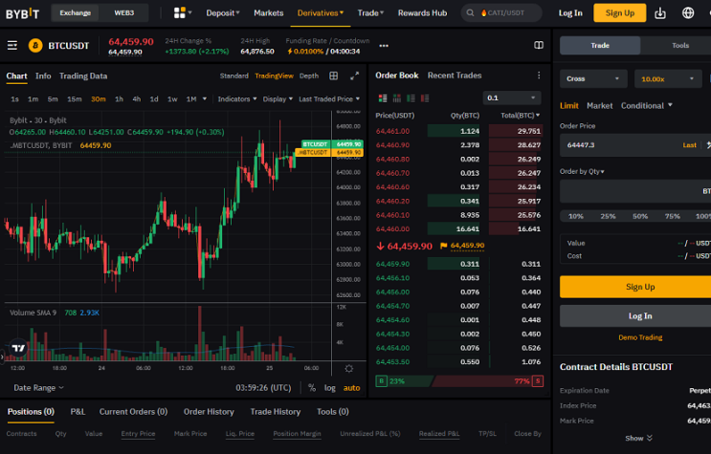
Task: Open the order book vertical dots menu
Action: tap(539, 76)
